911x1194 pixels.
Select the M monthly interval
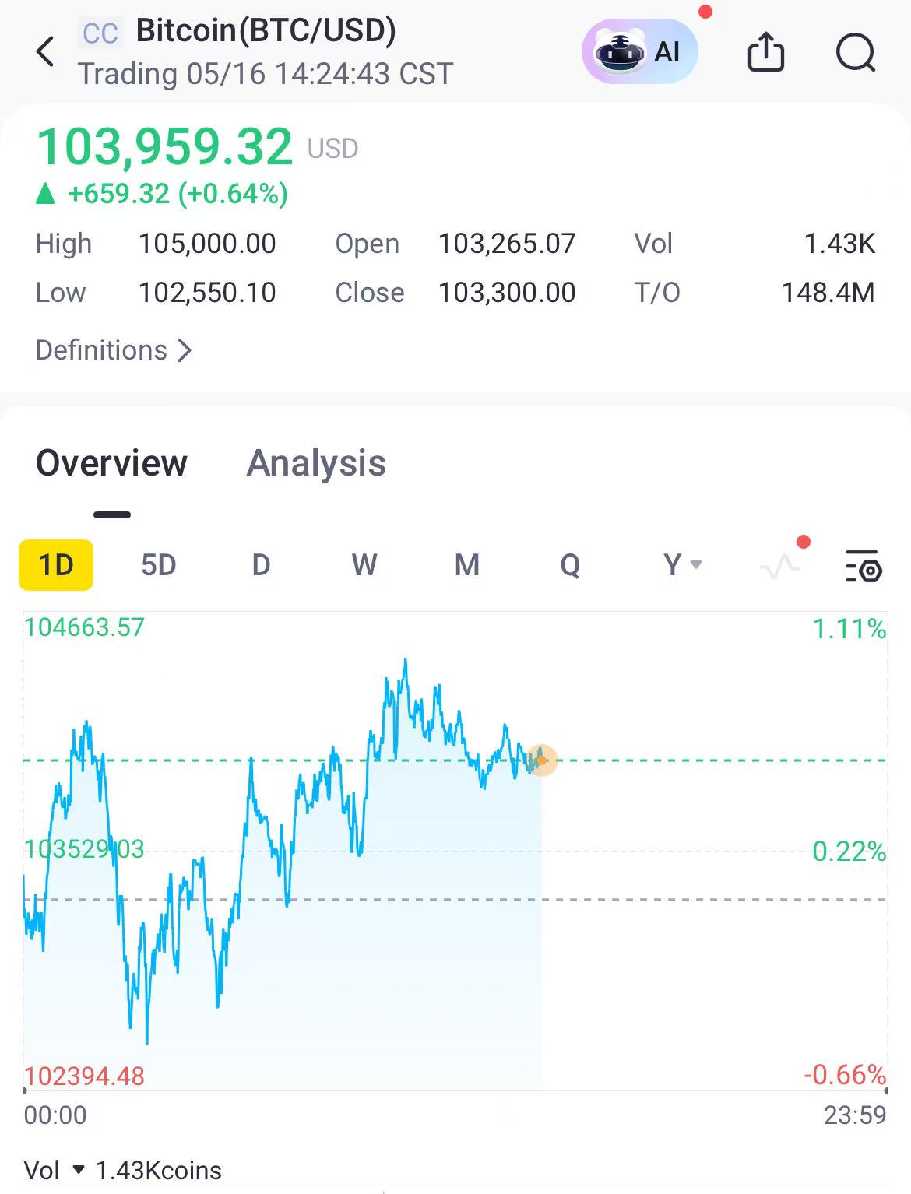pyautogui.click(x=467, y=564)
